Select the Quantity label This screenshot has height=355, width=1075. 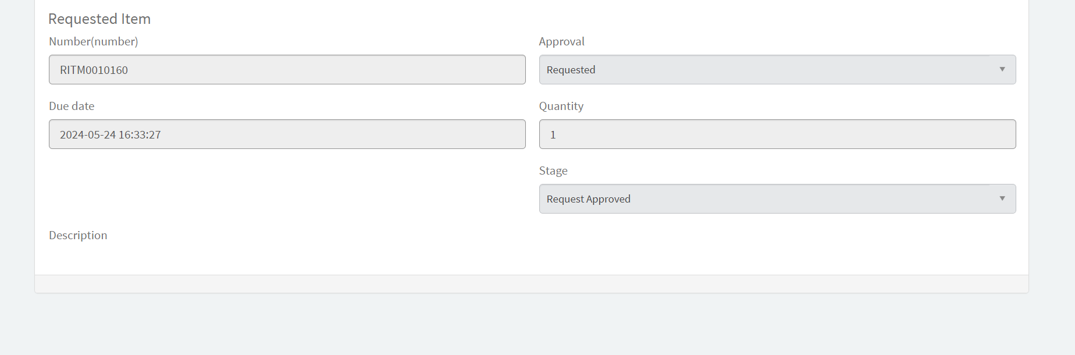(x=561, y=106)
